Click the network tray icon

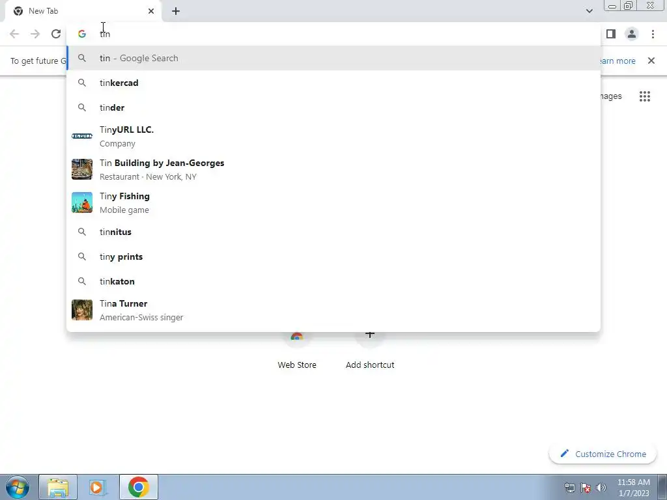coord(569,488)
